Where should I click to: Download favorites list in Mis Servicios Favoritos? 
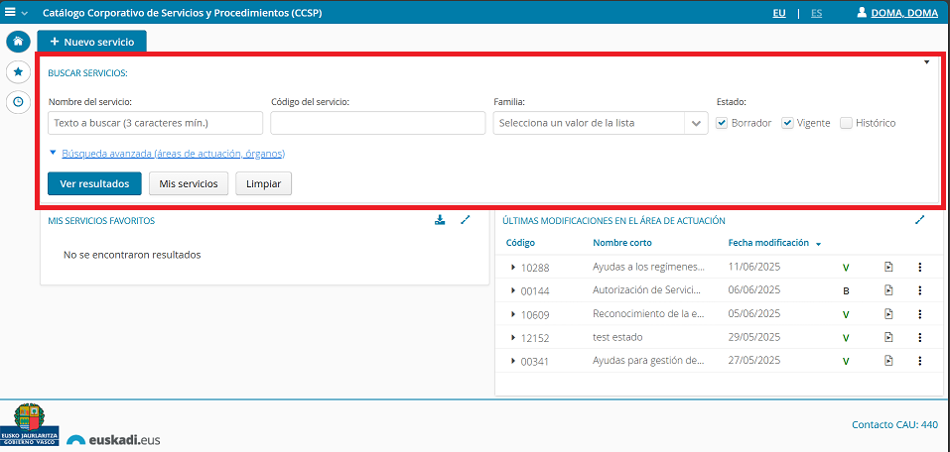tap(441, 220)
